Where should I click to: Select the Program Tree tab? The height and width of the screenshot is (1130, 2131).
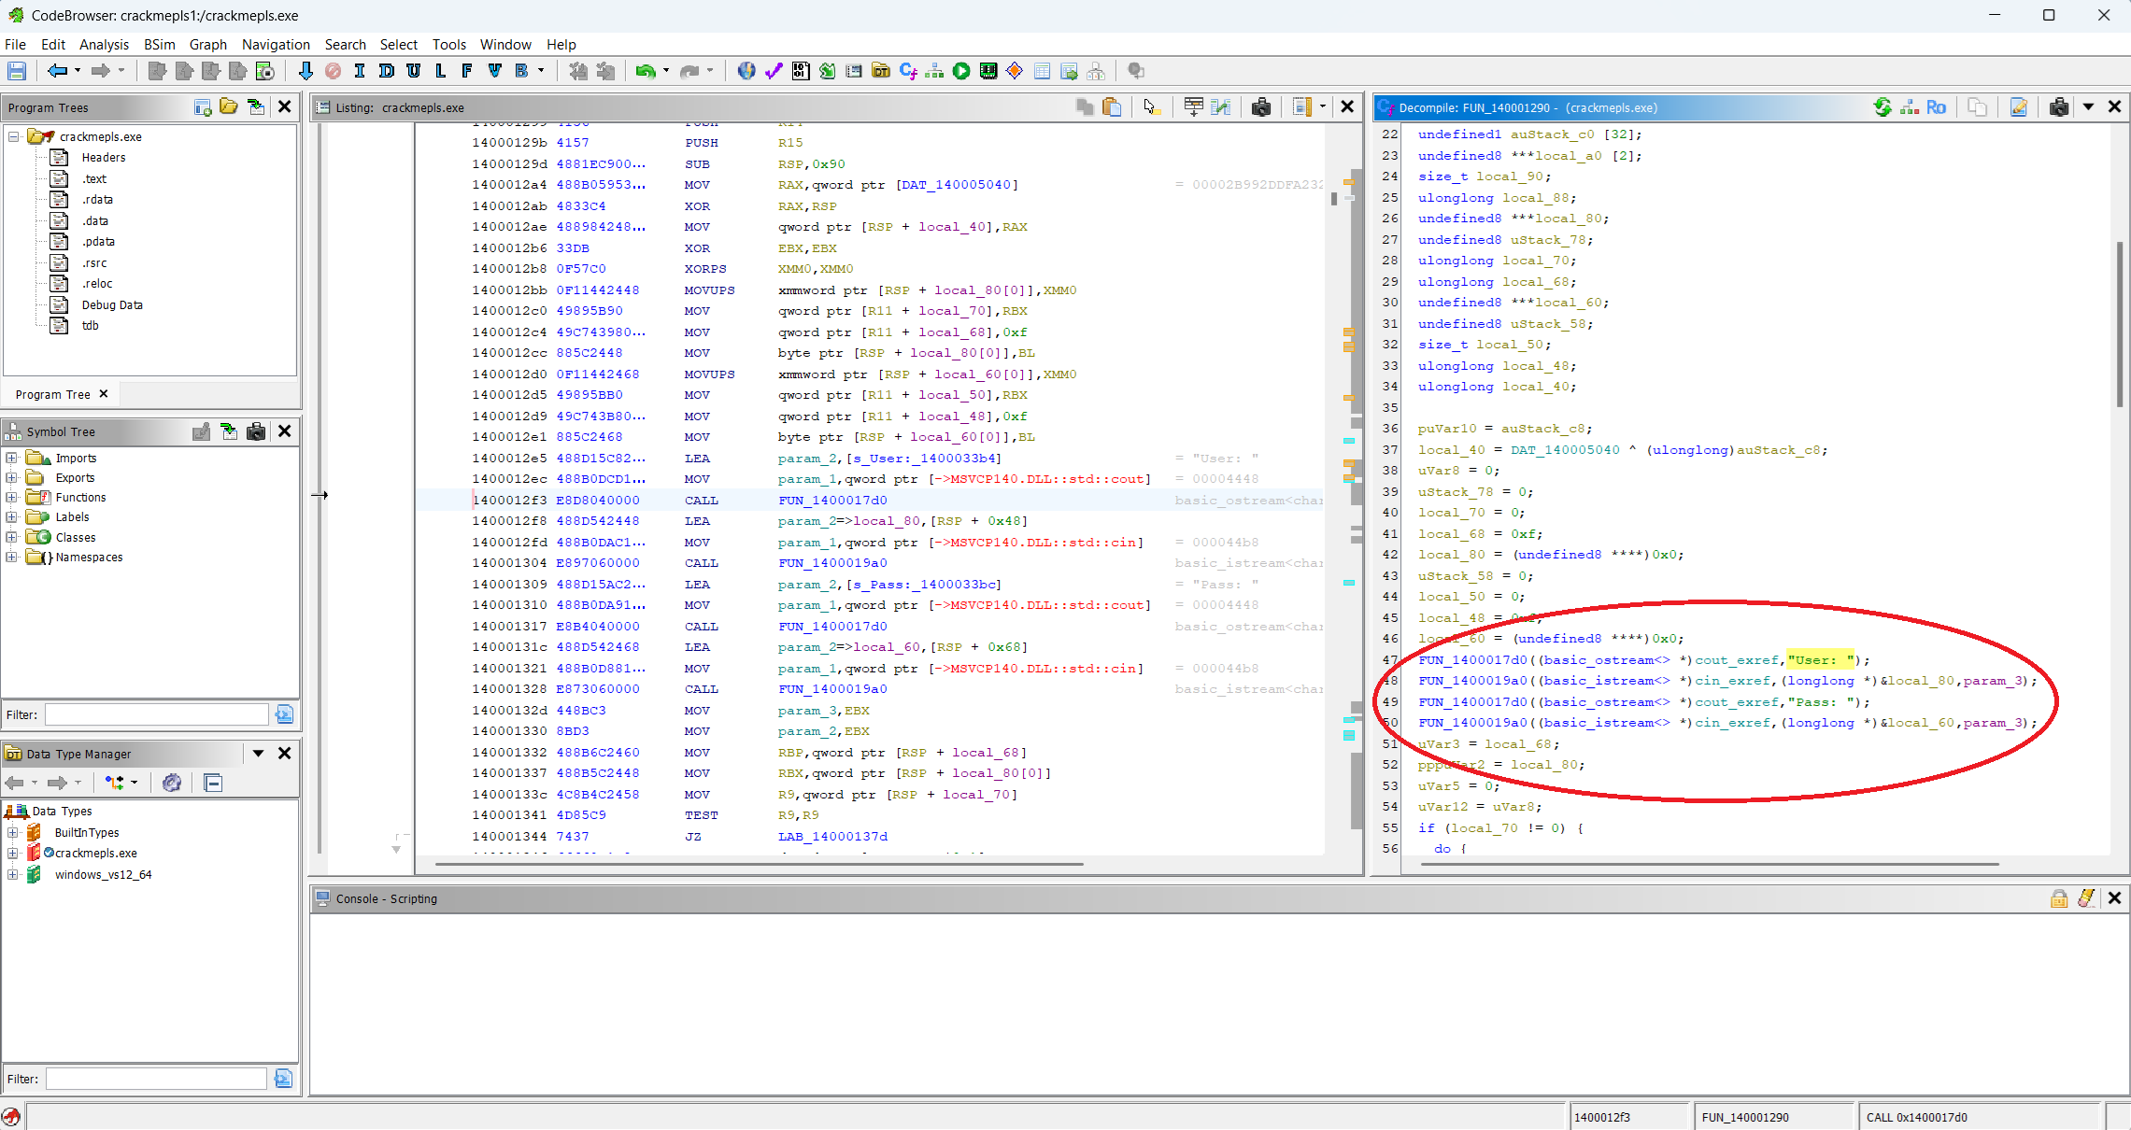(x=53, y=394)
